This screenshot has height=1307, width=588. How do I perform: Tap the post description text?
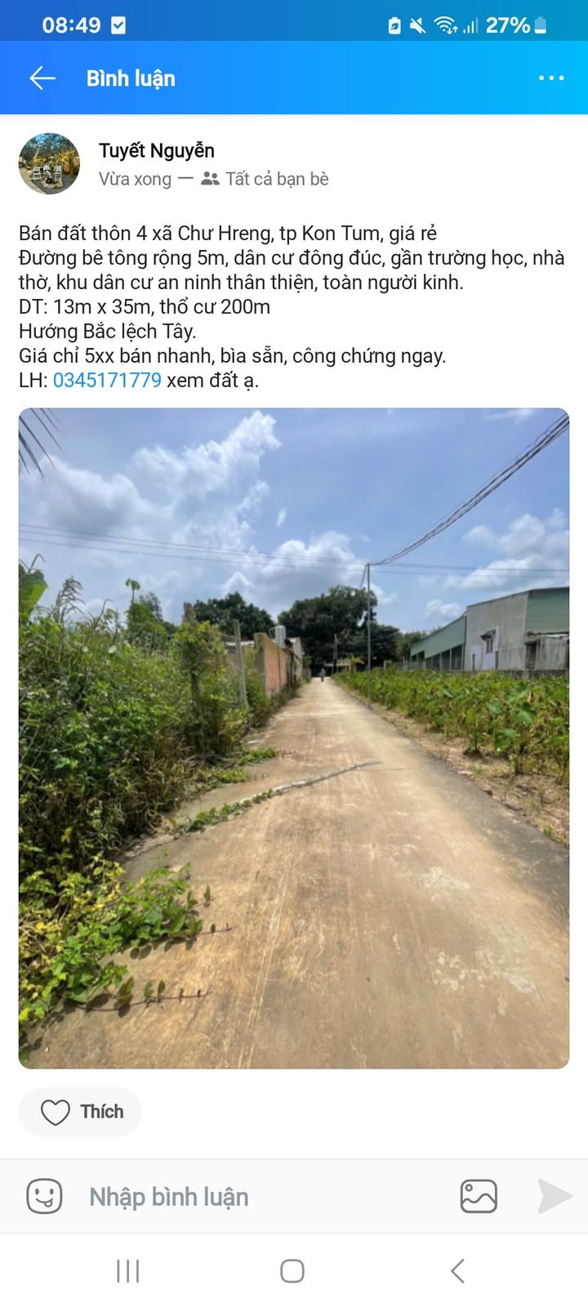(292, 306)
